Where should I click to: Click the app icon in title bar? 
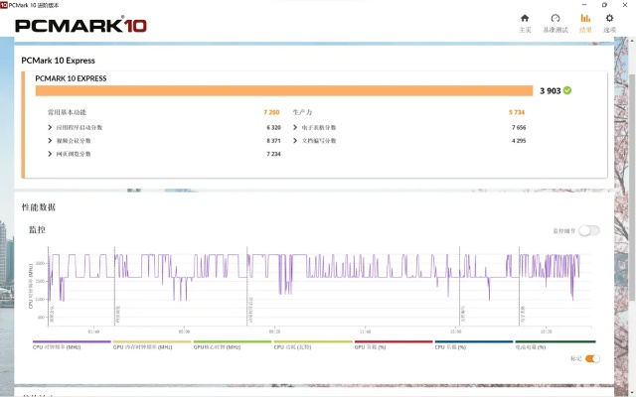(5, 4)
